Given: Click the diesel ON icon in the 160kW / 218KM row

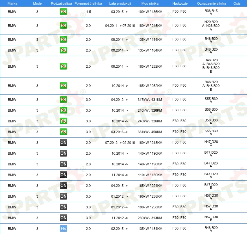Looking at the screenshot, I should (x=63, y=143).
